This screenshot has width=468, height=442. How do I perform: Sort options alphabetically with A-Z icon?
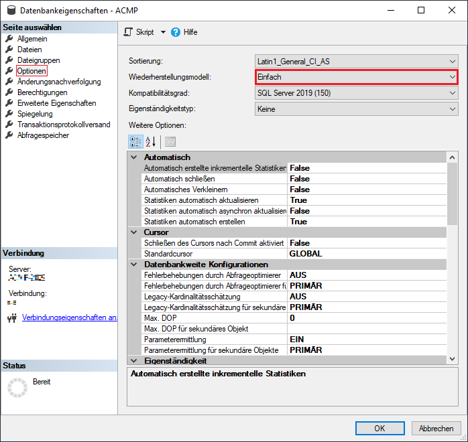click(150, 141)
